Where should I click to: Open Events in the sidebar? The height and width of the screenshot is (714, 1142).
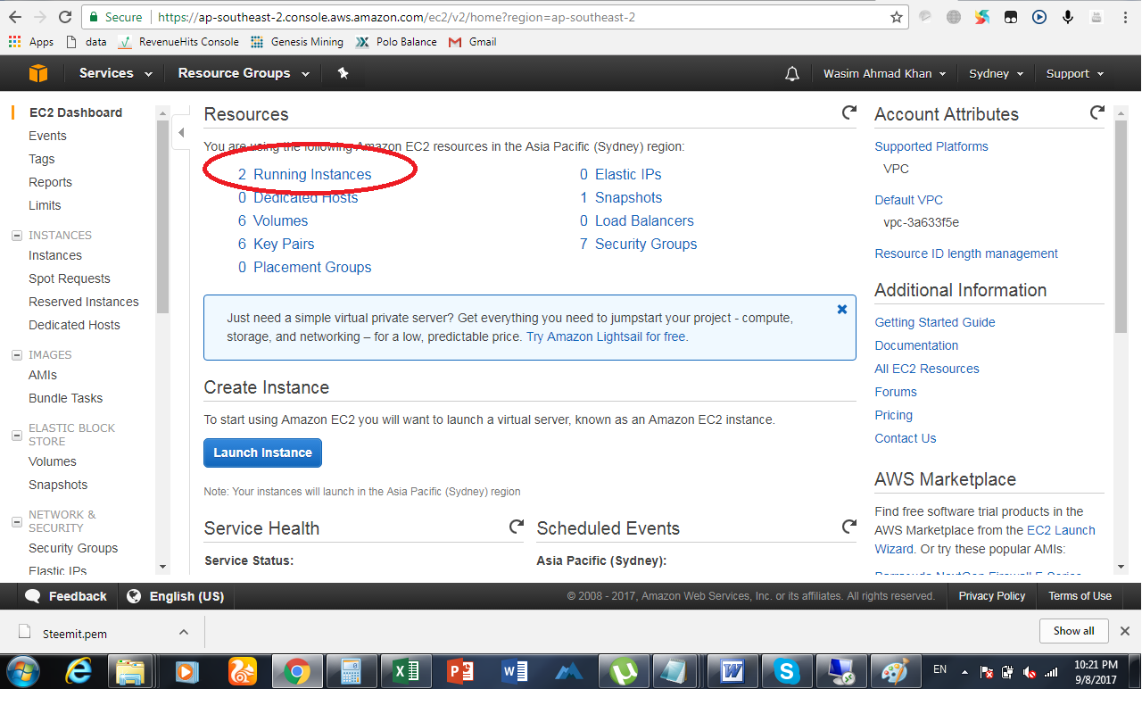[47, 136]
